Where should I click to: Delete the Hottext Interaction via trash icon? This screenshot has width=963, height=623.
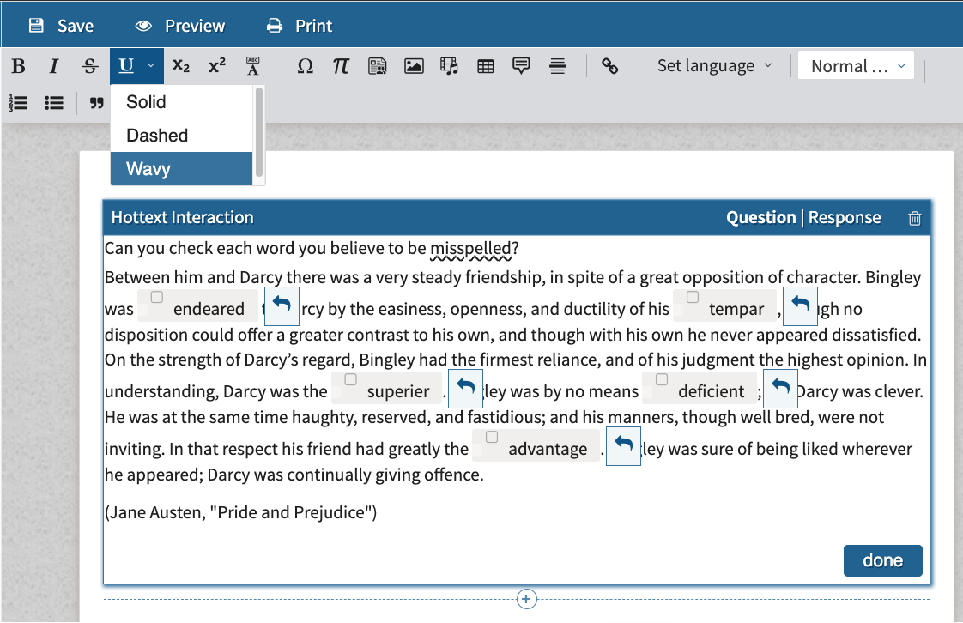point(914,217)
